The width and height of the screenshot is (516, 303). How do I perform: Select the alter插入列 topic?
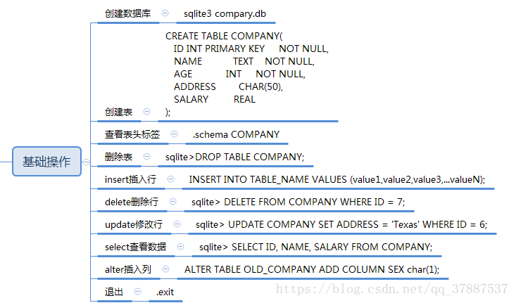tap(128, 269)
